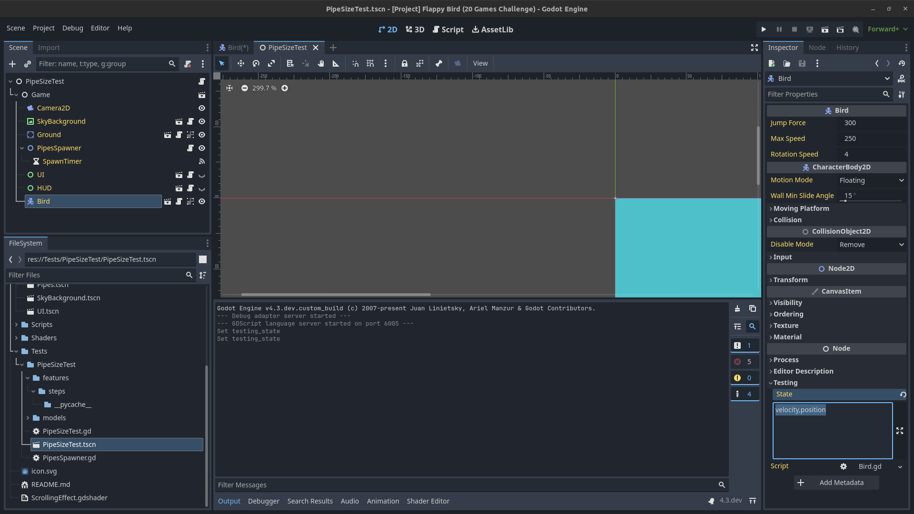The image size is (914, 514).
Task: Add a new node with plus icon
Action: 12,64
